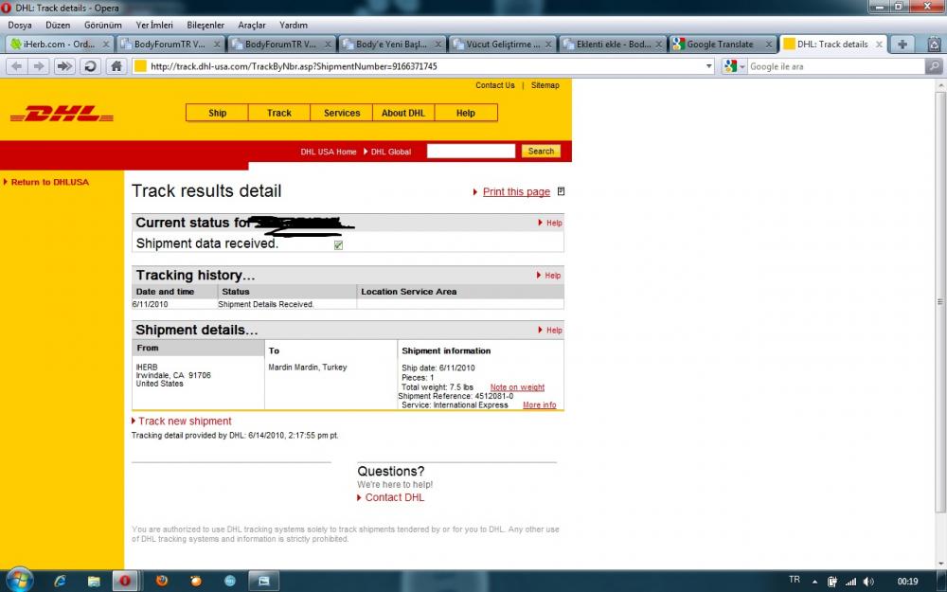This screenshot has width=947, height=592.
Task: Open Help for Tracking history section
Action: pyautogui.click(x=553, y=276)
